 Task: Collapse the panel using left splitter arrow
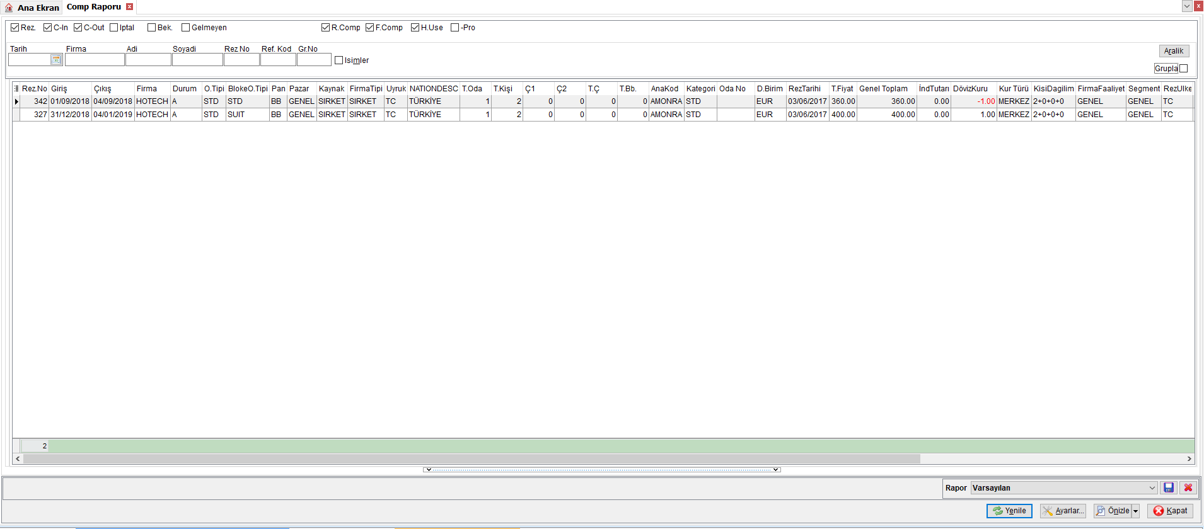427,470
